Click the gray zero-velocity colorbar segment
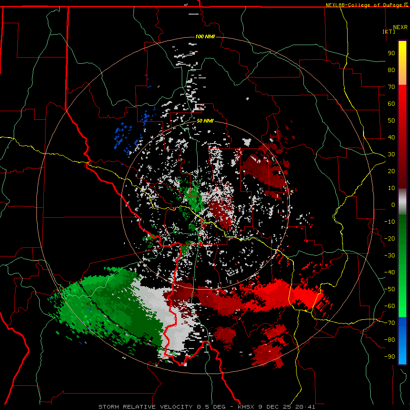This screenshot has width=410, height=410. (x=402, y=202)
